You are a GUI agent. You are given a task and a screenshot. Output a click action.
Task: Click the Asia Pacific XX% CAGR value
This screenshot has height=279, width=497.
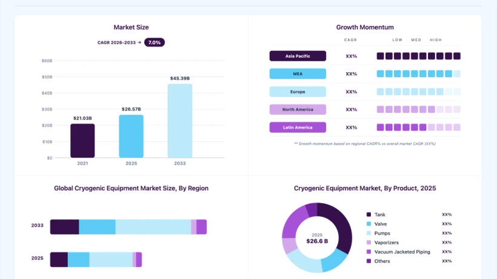[x=351, y=56]
